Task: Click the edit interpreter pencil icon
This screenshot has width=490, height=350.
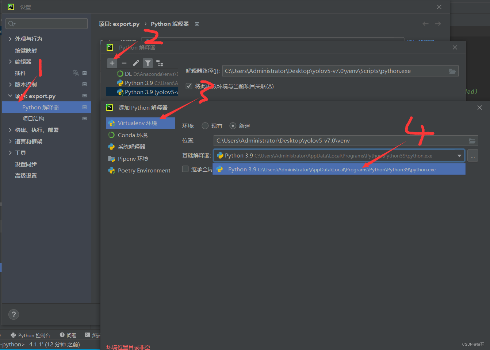Action: coord(136,63)
